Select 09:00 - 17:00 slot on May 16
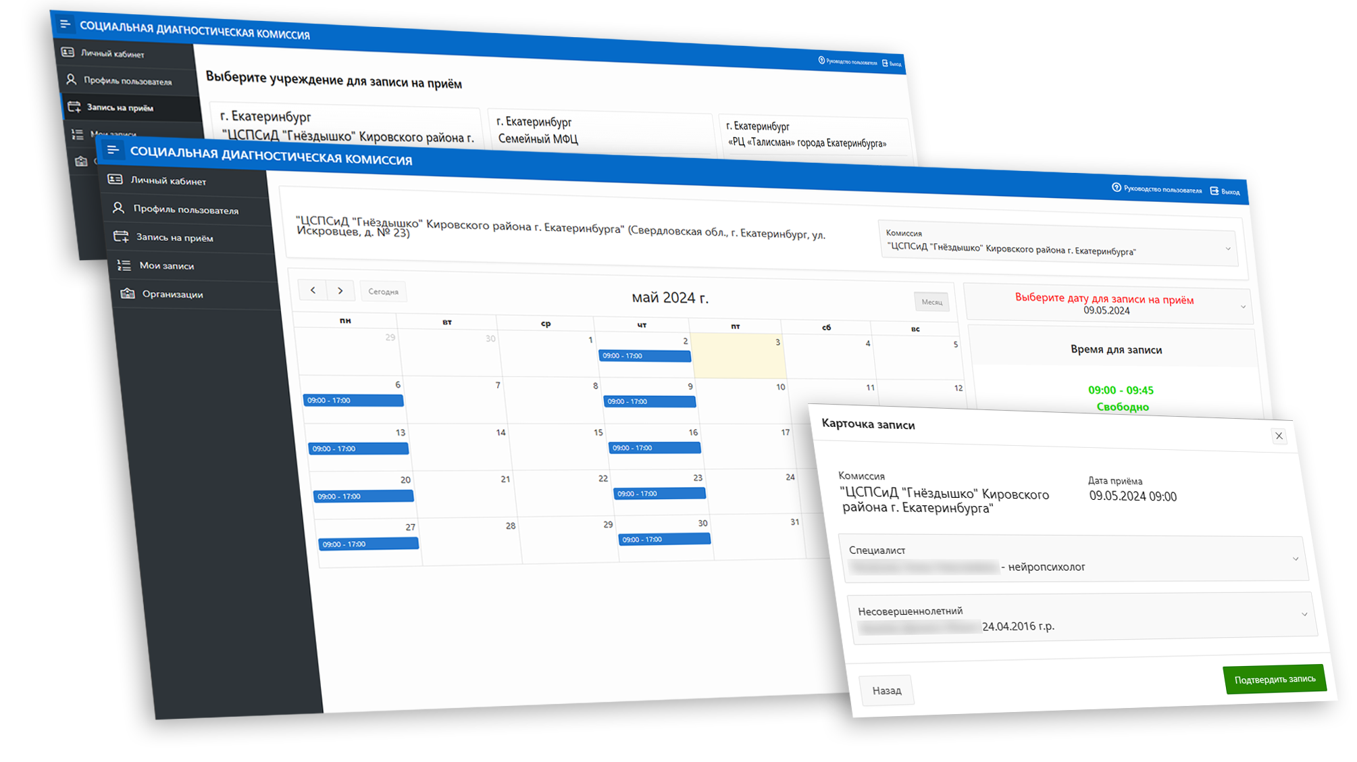Screen dimensions: 1357x762 click(x=655, y=447)
